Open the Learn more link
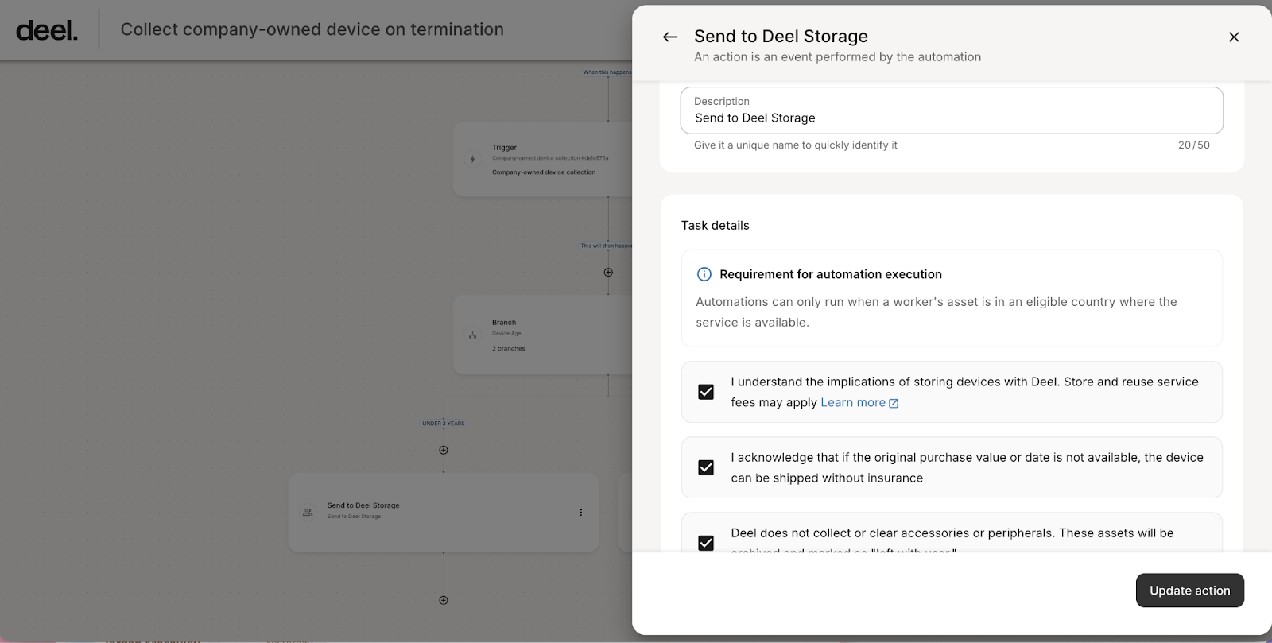1272x643 pixels. pyautogui.click(x=852, y=403)
